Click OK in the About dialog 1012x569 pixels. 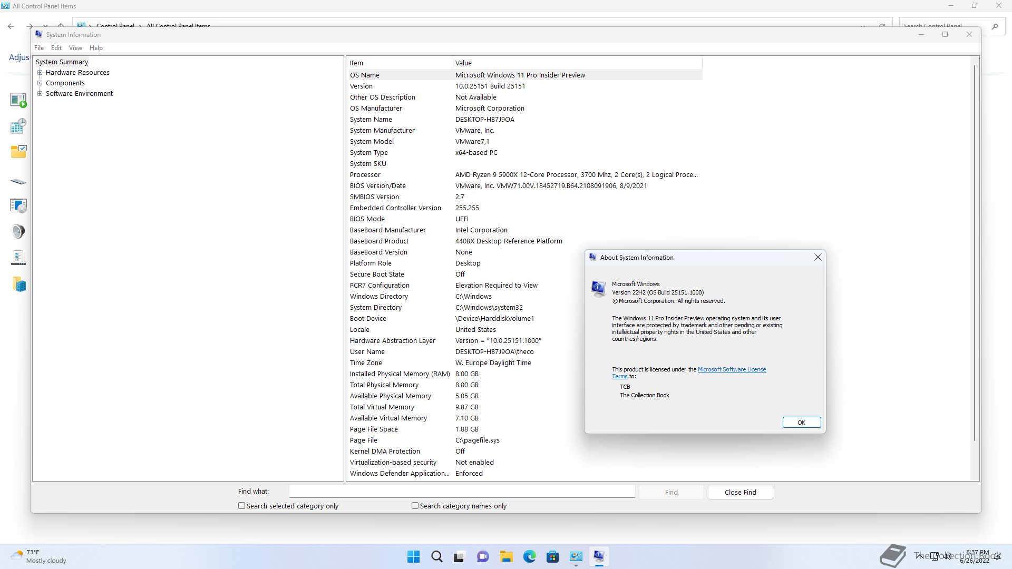801,423
